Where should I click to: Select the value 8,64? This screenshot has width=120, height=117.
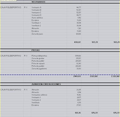(79, 92)
